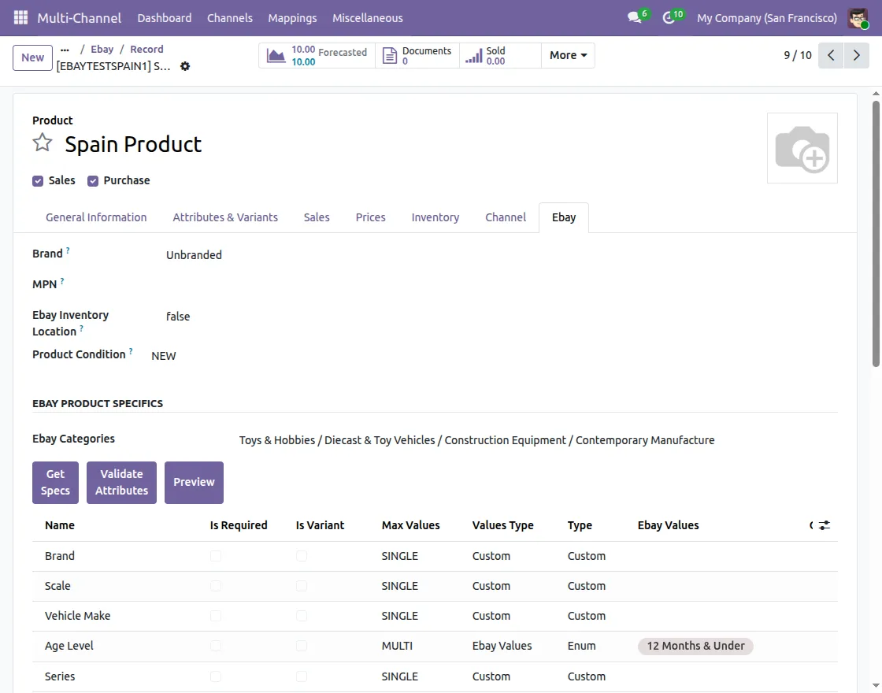Viewport: 882px width, 693px height.
Task: Open the apps grid menu icon
Action: (x=20, y=18)
